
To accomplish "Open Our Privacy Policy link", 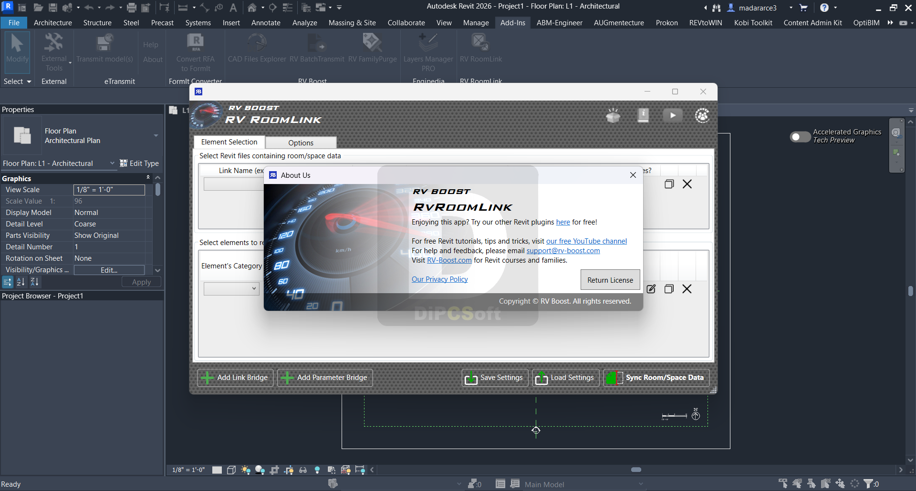I will coord(439,279).
